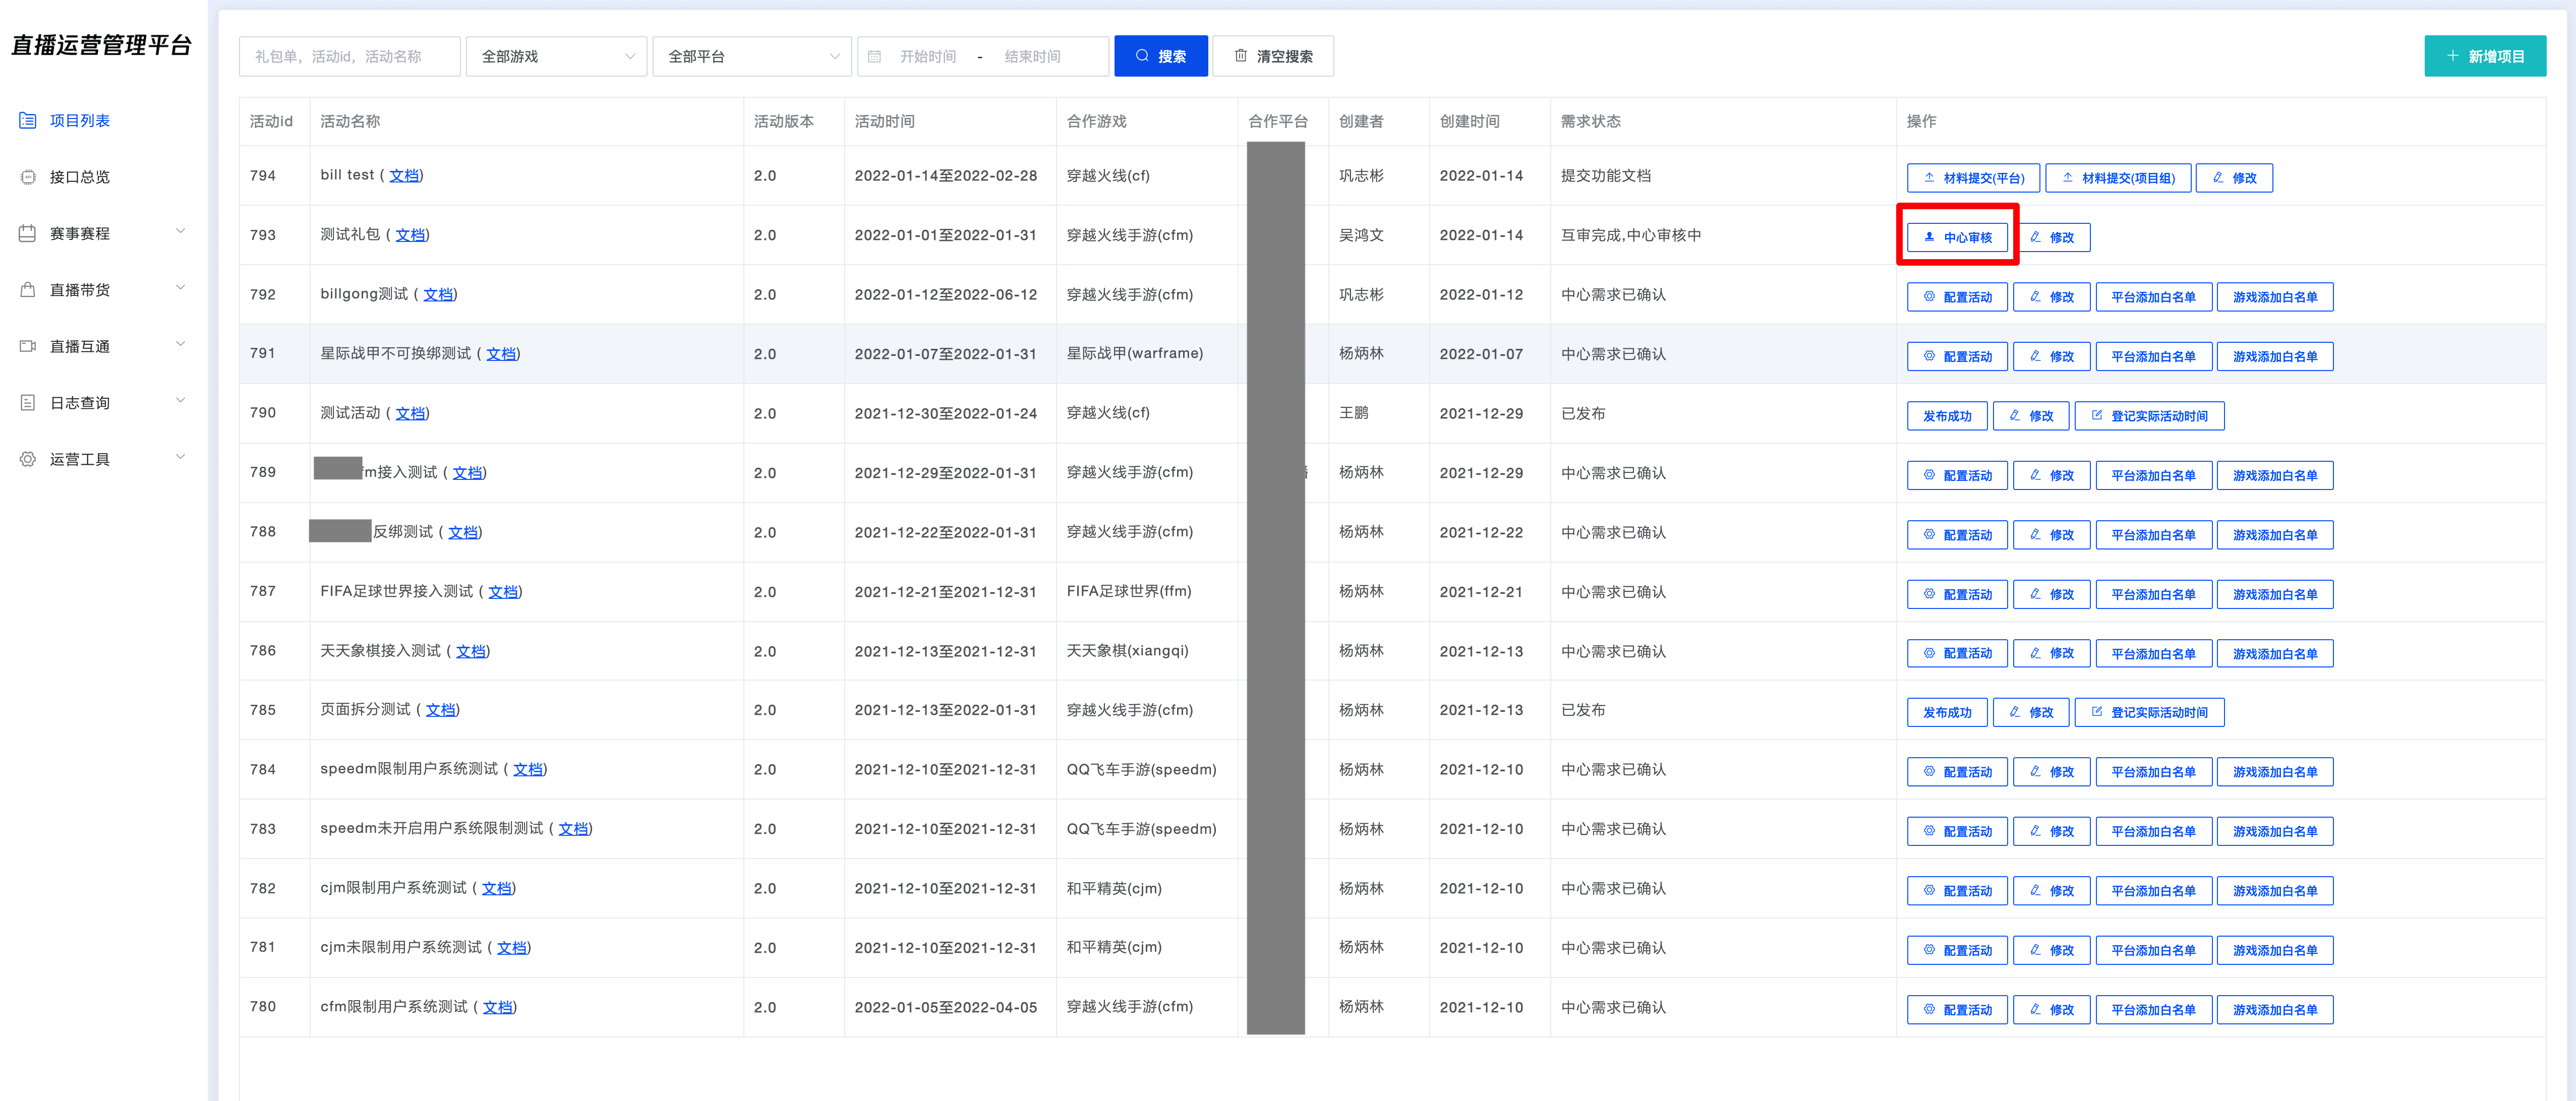
Task: Click the 开始时间 date field
Action: (x=928, y=57)
